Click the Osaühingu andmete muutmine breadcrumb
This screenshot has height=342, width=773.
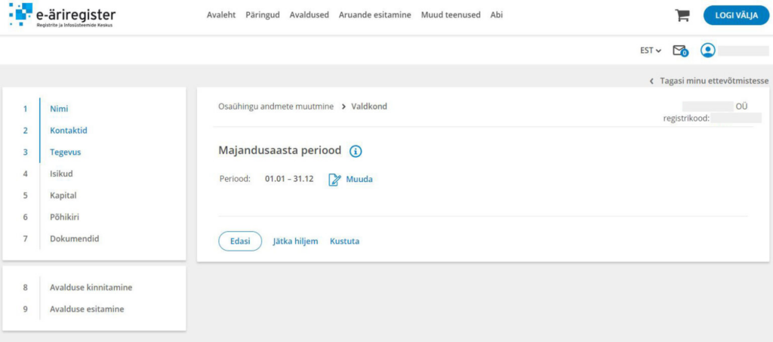[276, 106]
